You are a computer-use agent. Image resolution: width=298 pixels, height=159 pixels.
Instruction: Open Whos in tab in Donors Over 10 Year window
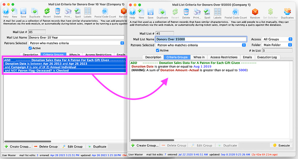click(x=74, y=55)
